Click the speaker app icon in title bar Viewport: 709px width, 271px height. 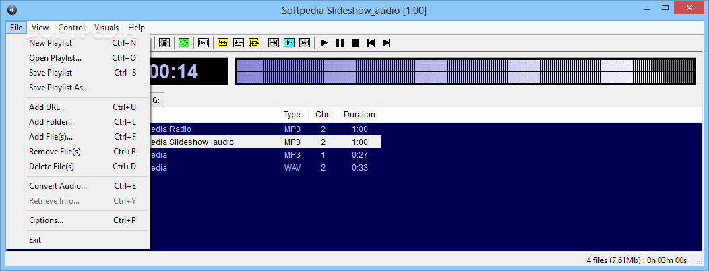click(11, 10)
